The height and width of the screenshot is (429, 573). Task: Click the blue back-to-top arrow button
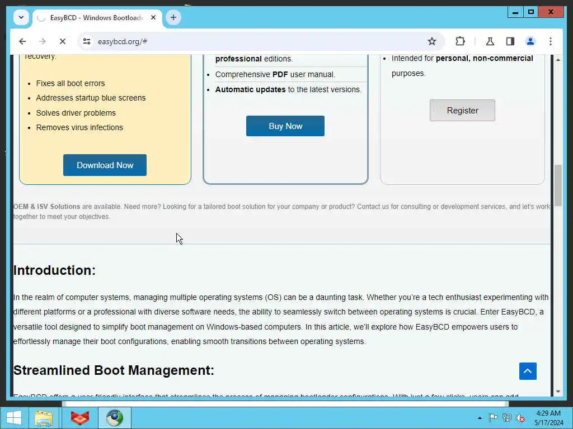coord(528,371)
